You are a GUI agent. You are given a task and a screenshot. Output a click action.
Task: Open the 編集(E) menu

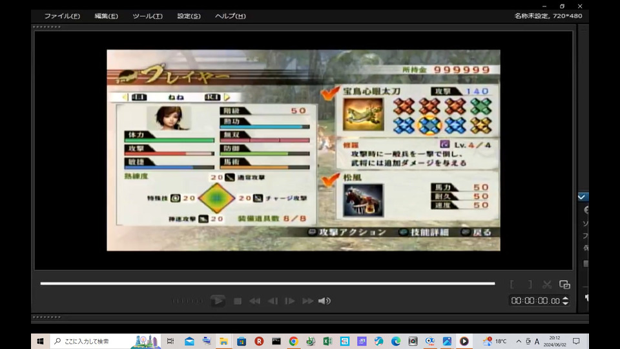pyautogui.click(x=106, y=16)
